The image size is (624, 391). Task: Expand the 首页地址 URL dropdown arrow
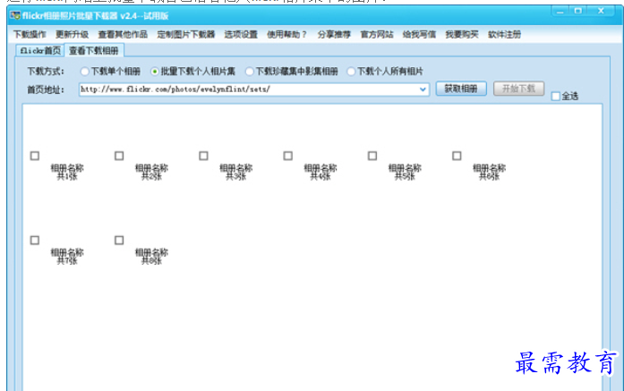pyautogui.click(x=423, y=89)
